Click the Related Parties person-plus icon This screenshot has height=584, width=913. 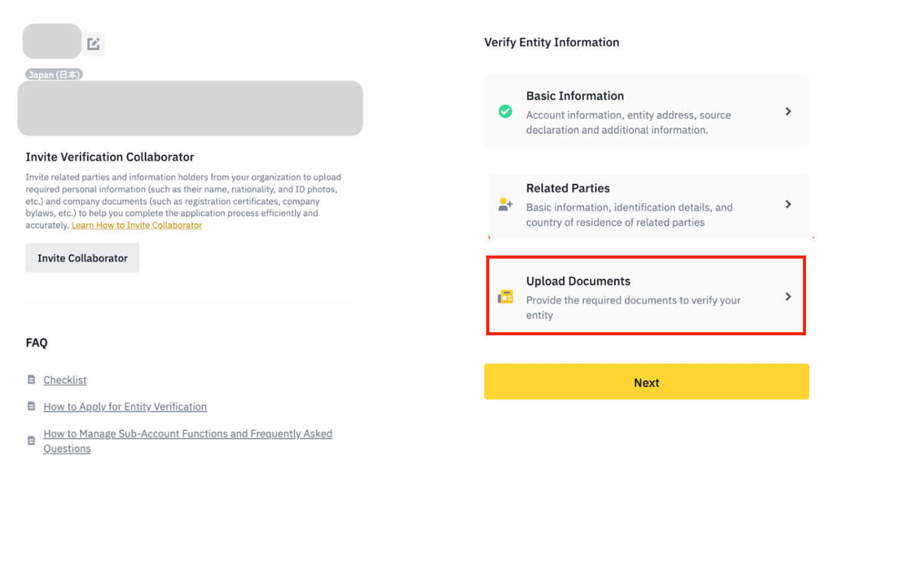(x=505, y=204)
